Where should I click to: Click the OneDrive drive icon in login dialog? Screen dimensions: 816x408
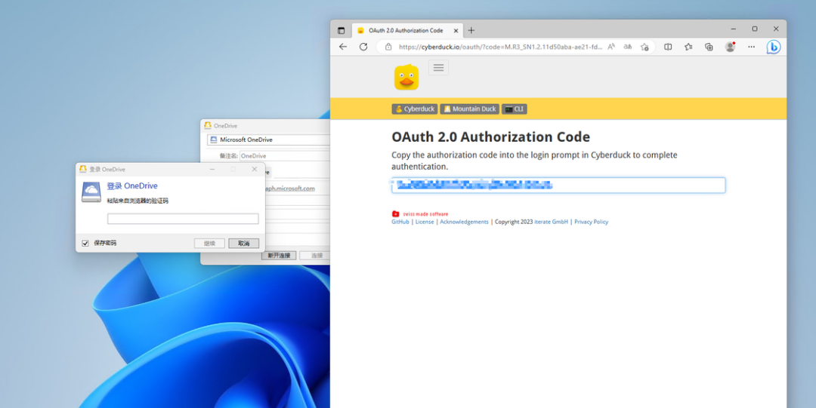91,192
